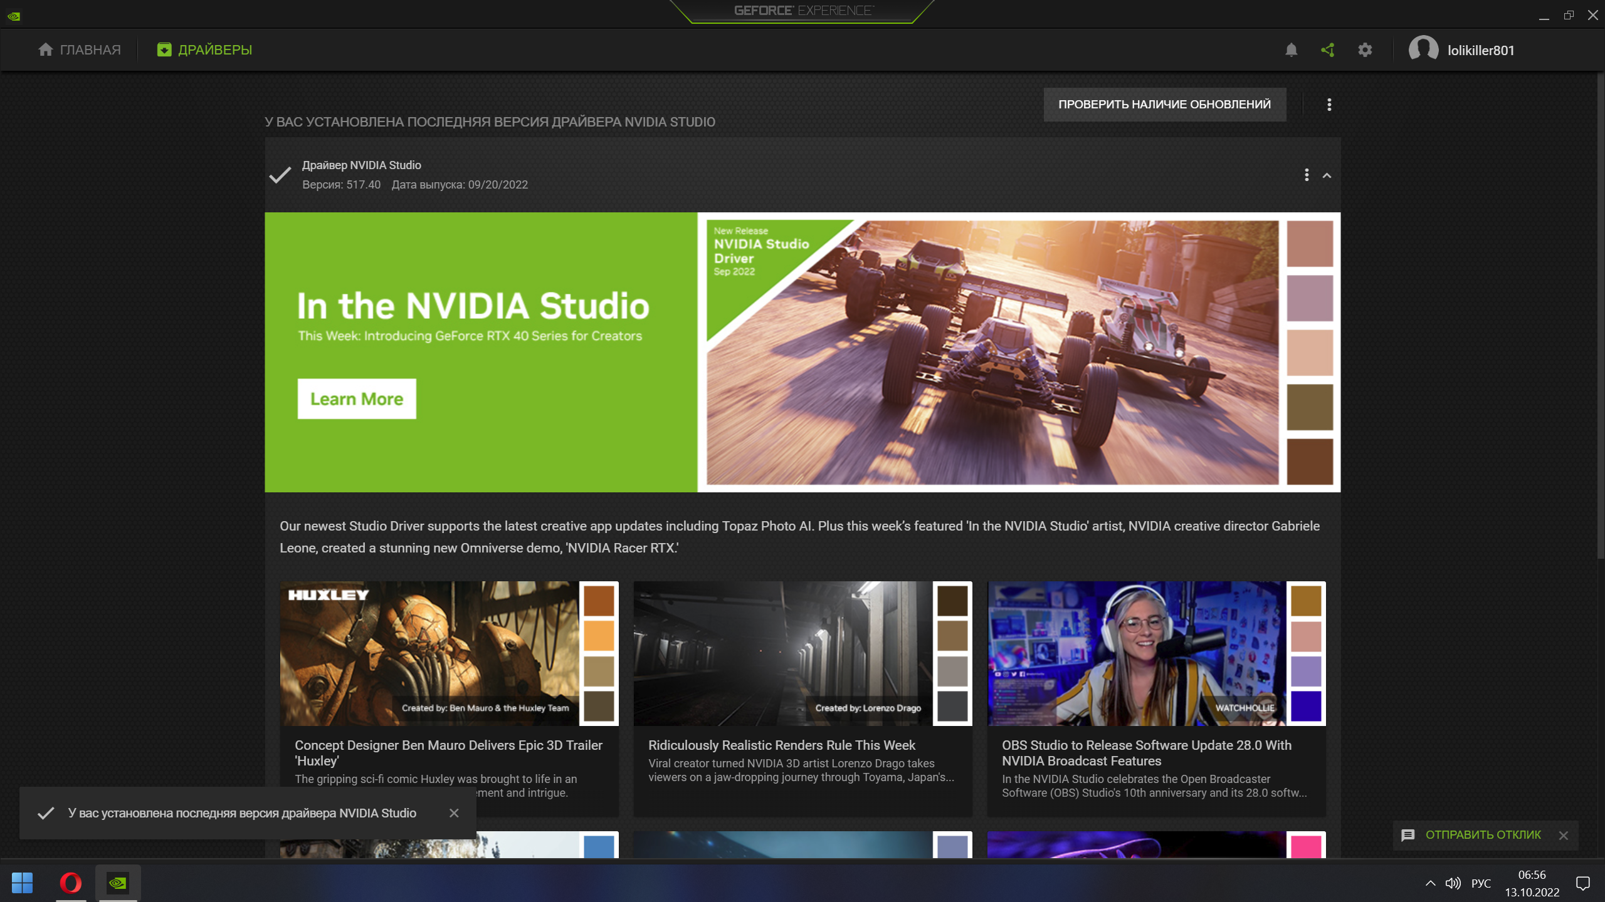Open the settings gear icon
The height and width of the screenshot is (902, 1605).
coord(1365,50)
